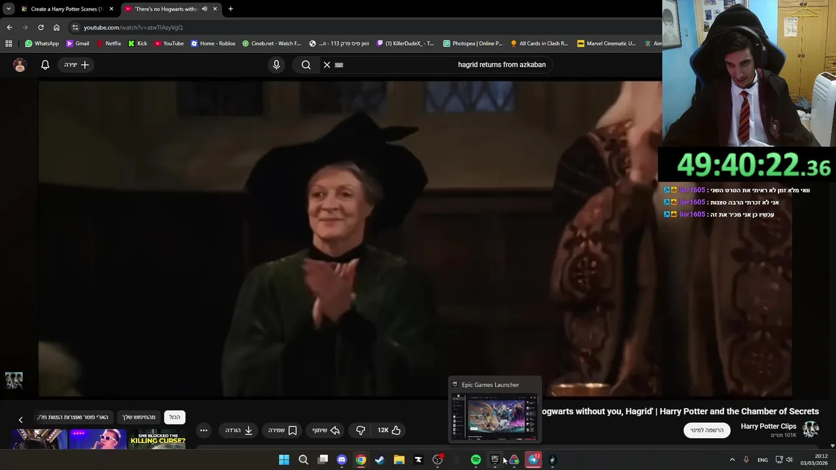Click the YouTube search magnifier icon
Image resolution: width=836 pixels, height=470 pixels.
coord(306,65)
